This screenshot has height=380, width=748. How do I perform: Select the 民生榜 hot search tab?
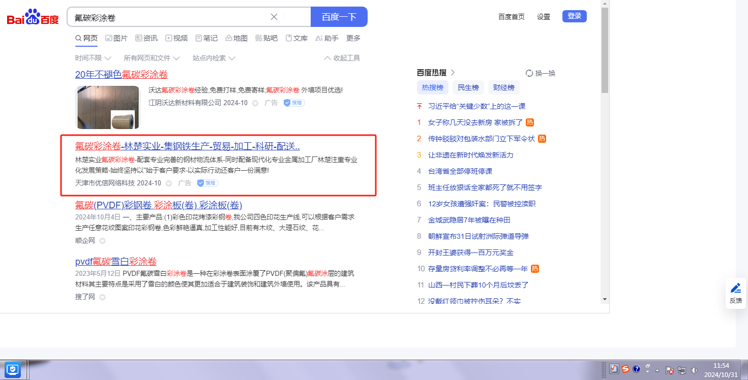point(468,87)
